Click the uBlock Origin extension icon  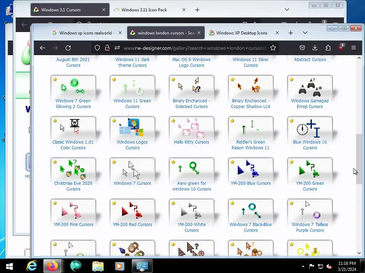pos(341,47)
